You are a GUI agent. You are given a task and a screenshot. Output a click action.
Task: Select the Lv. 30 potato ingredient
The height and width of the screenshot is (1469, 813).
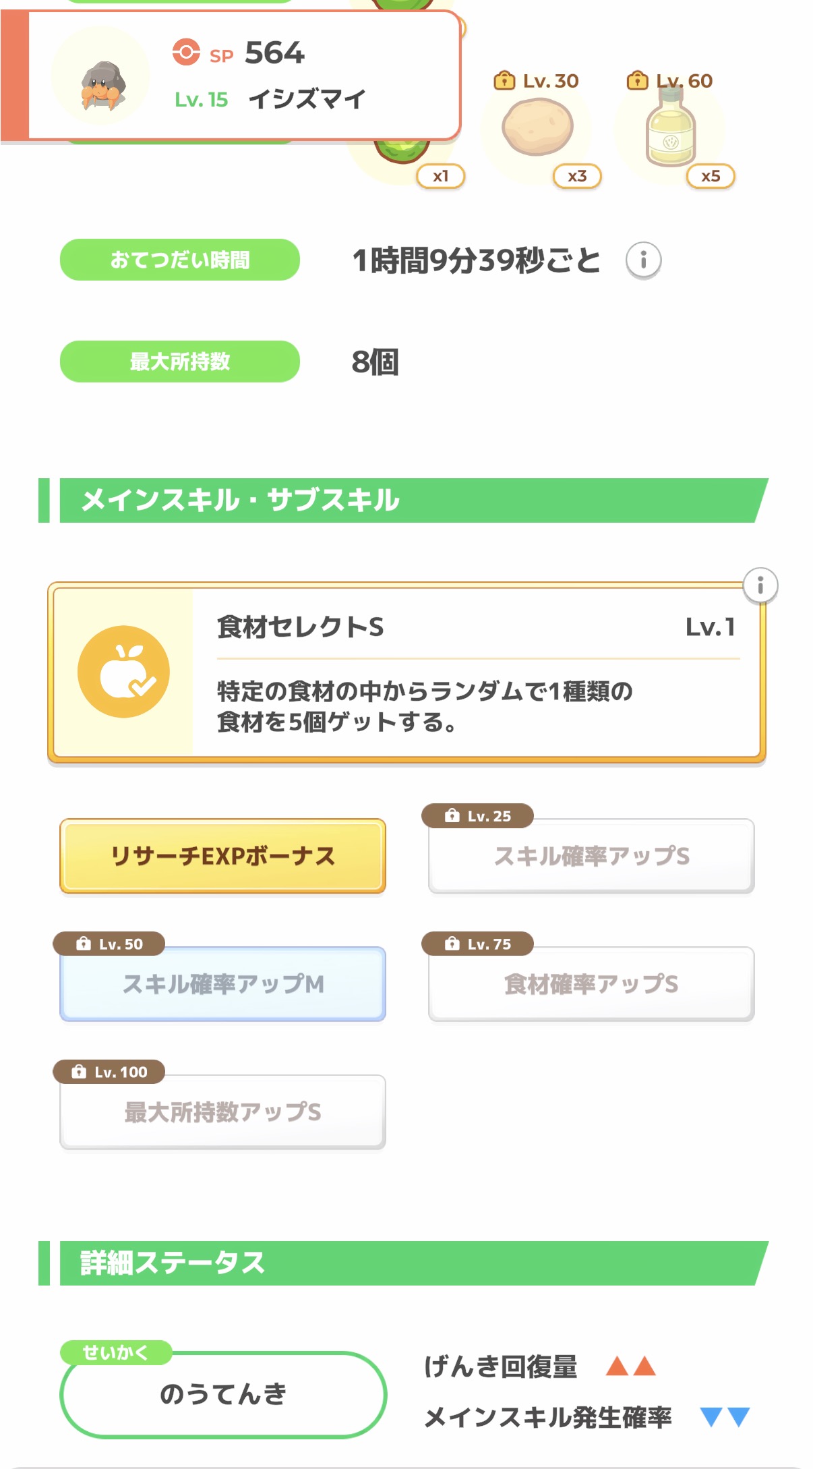pos(538,127)
